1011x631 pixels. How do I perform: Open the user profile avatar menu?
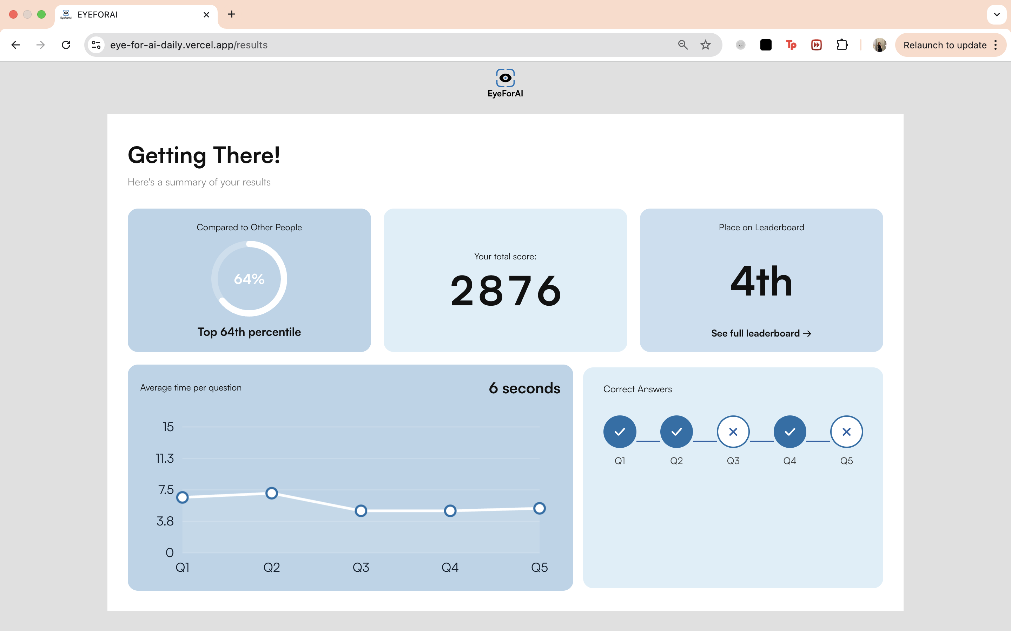pos(879,45)
